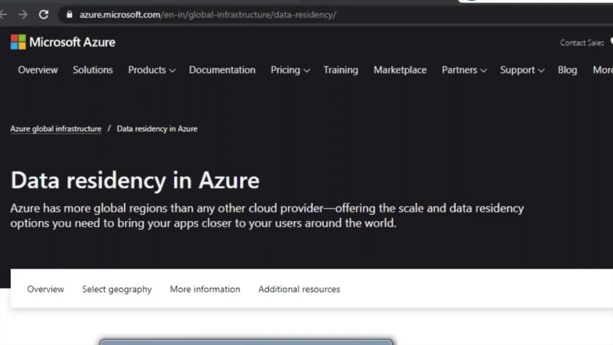Click 'Data residency in Azure' breadcrumb text
This screenshot has height=345, width=613.
(157, 128)
